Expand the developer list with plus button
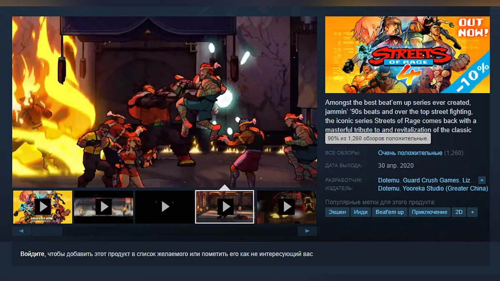 point(482,180)
